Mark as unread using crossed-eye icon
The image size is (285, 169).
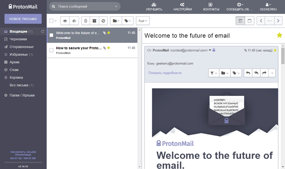[x=74, y=20]
